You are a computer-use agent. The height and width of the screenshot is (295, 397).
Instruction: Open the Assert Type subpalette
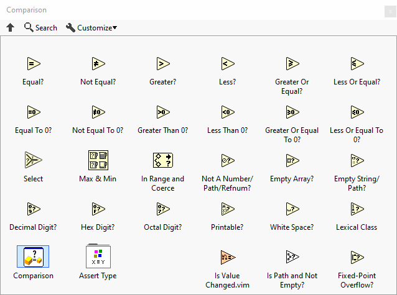click(x=98, y=256)
